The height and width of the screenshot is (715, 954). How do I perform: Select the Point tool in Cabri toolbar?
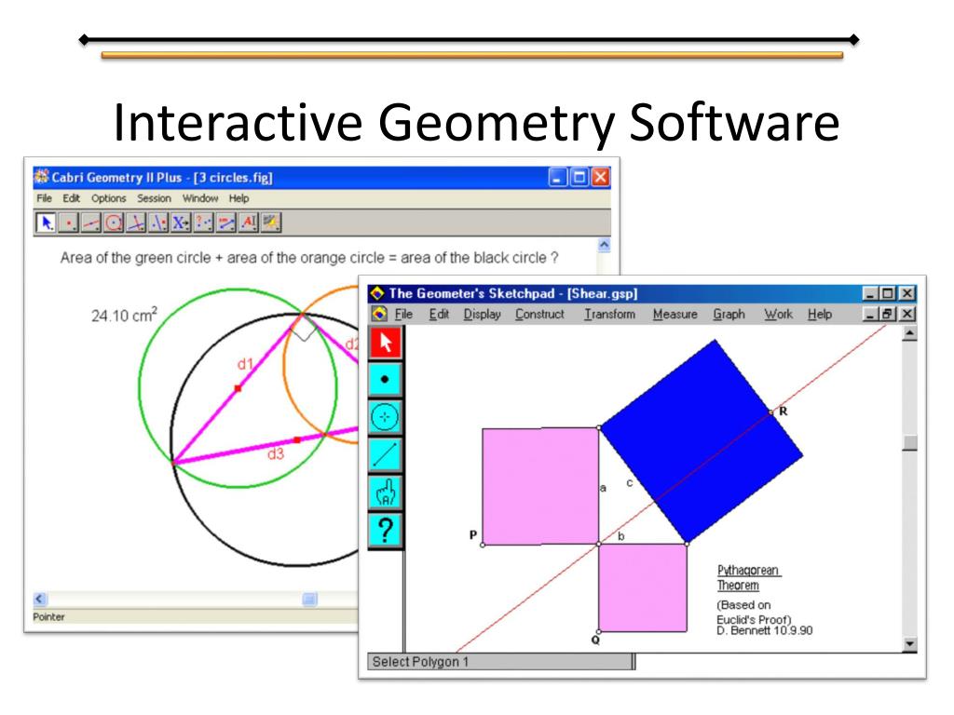click(x=68, y=223)
